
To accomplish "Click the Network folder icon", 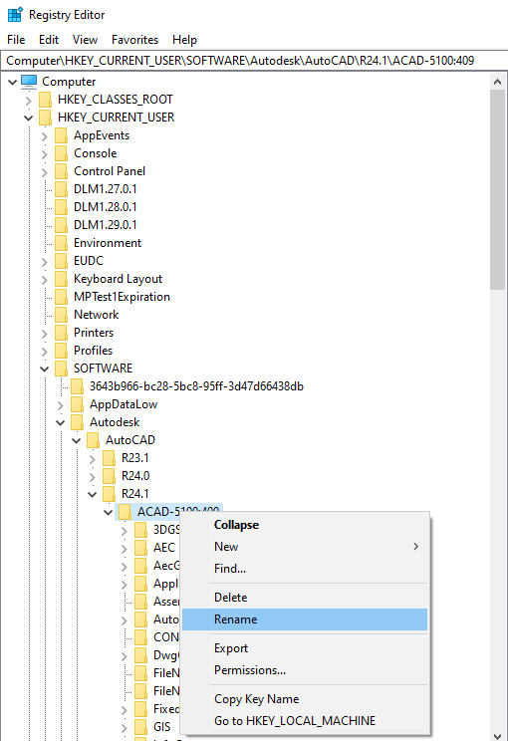I will click(x=61, y=315).
